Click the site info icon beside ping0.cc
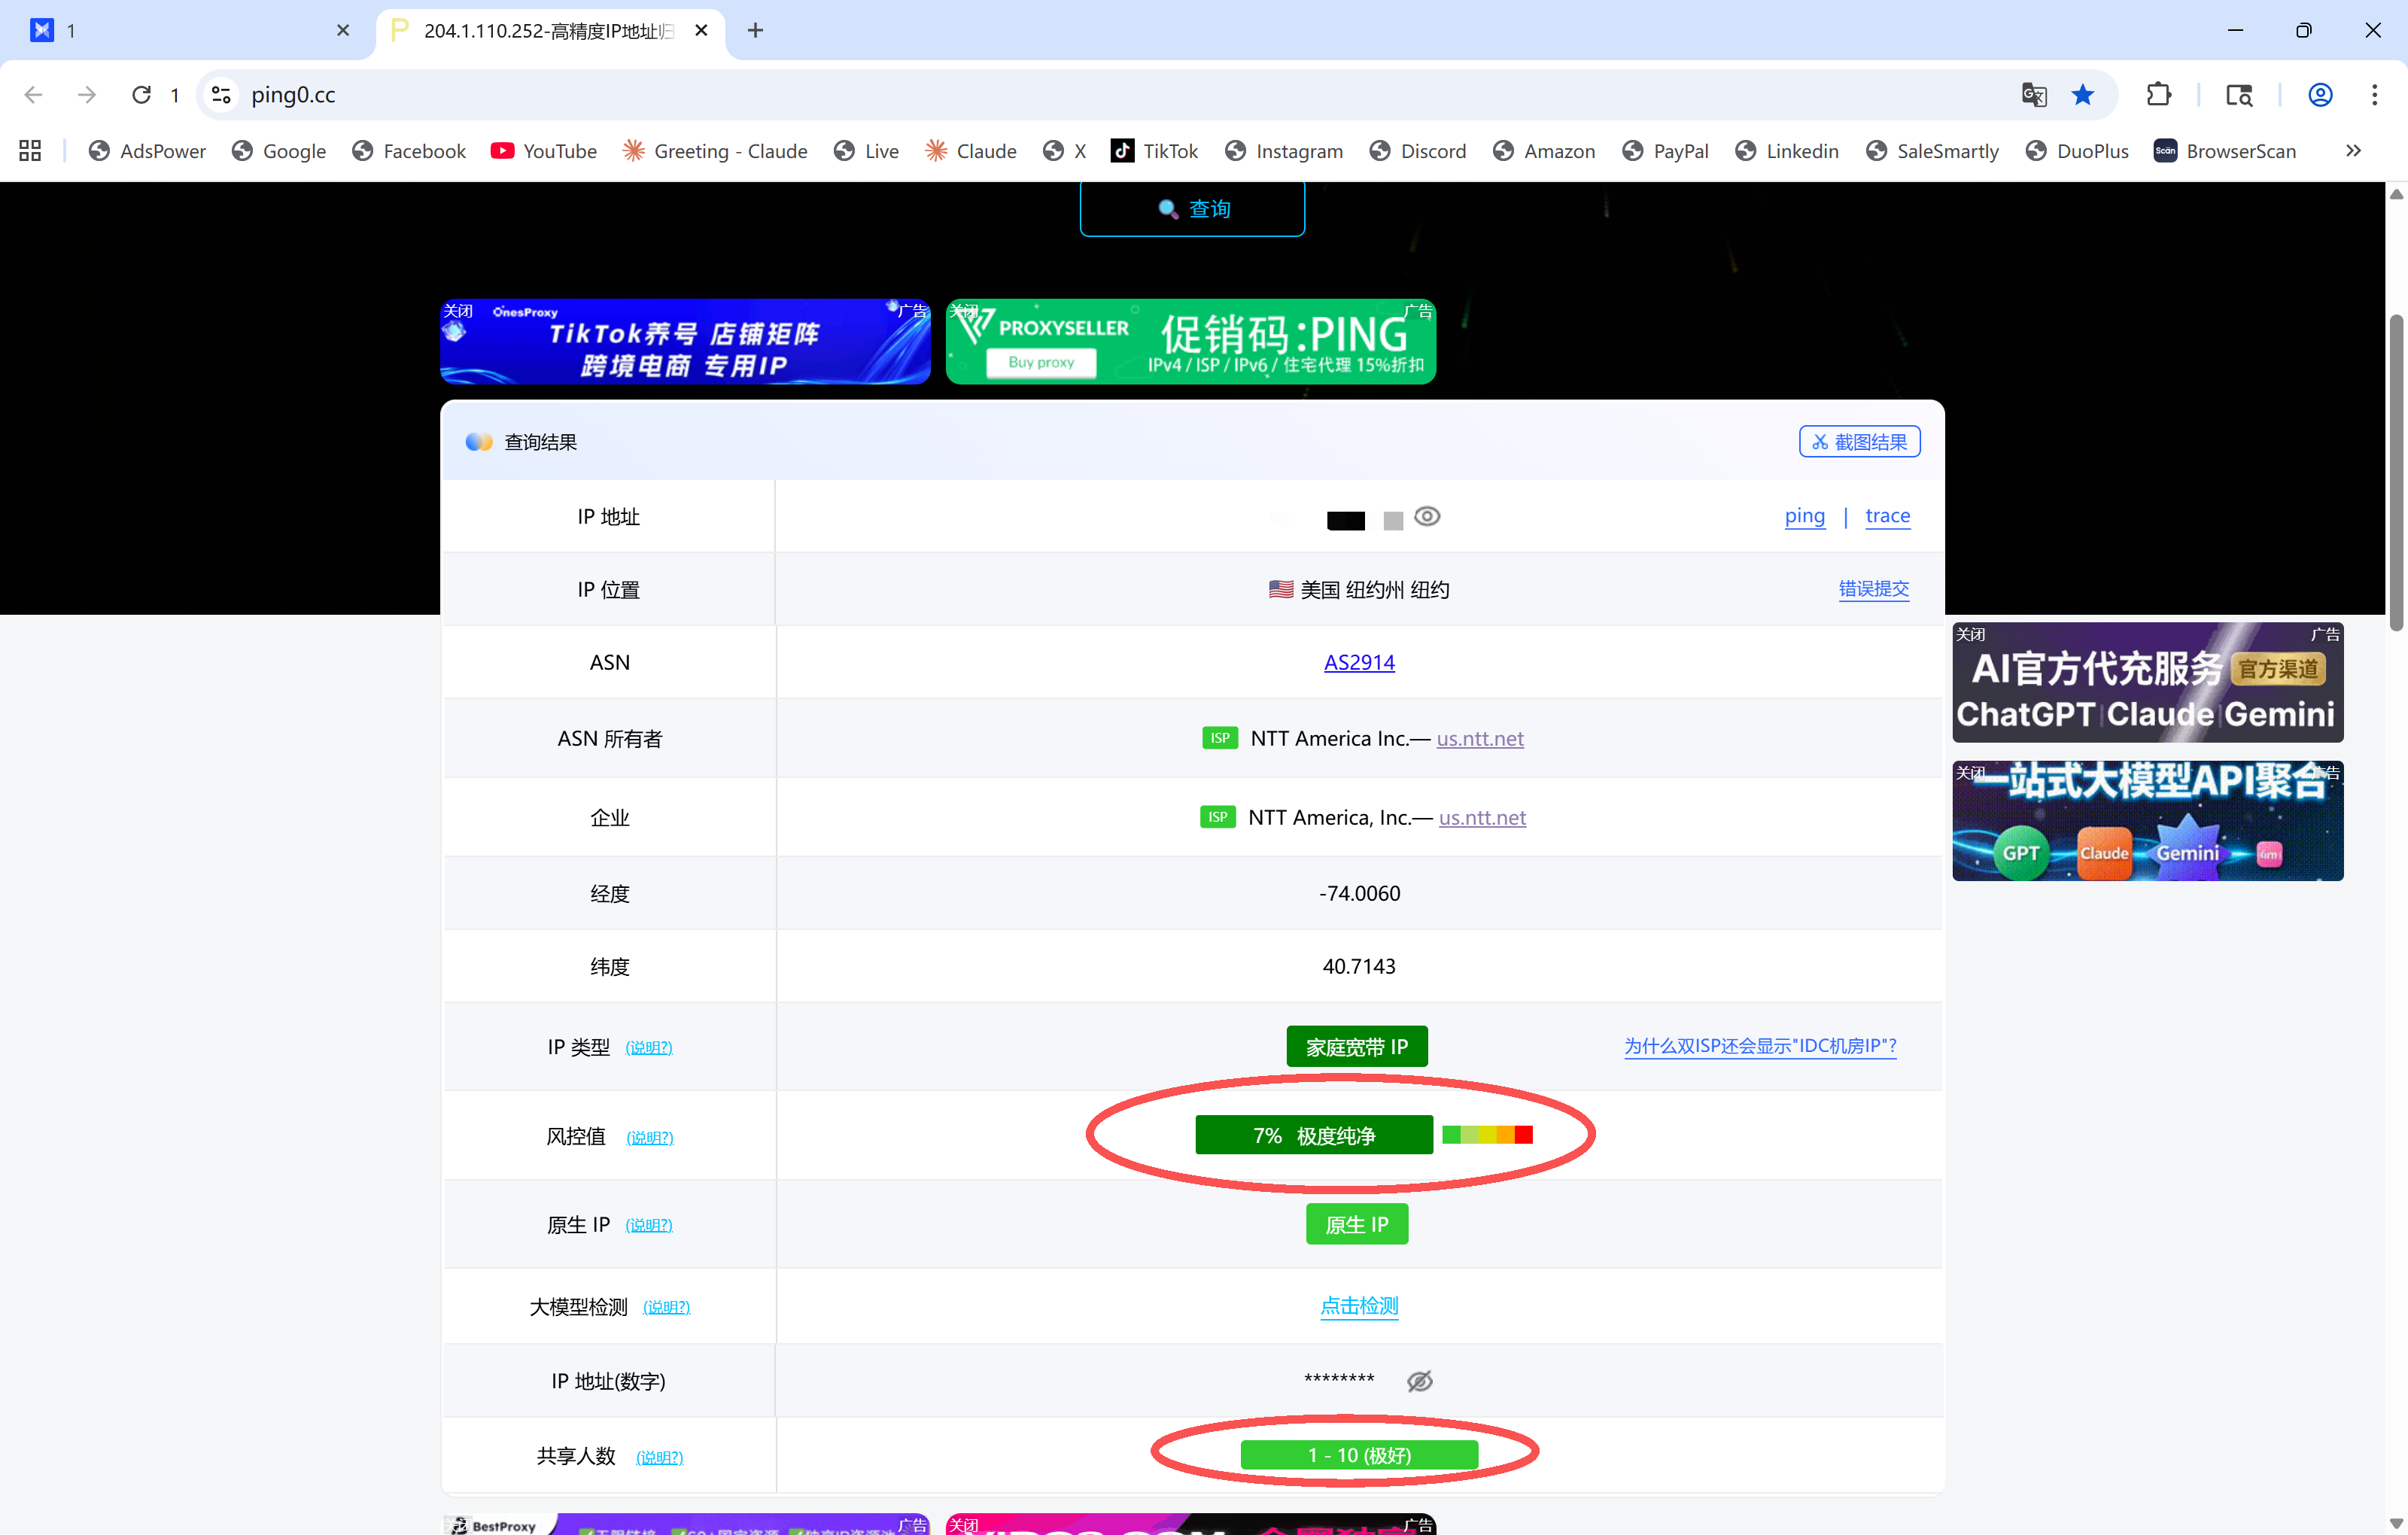2408x1535 pixels. point(221,95)
